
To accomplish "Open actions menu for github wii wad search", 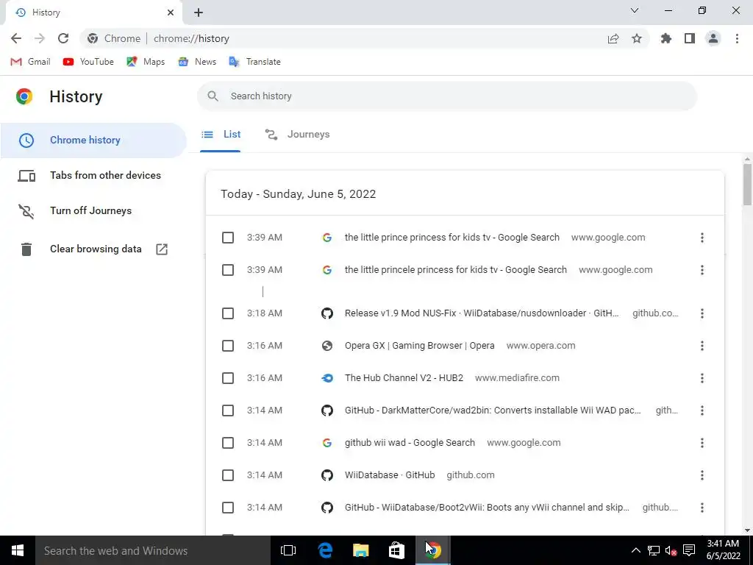I will 702,442.
